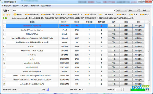Click in the keyword input field

[63, 11]
